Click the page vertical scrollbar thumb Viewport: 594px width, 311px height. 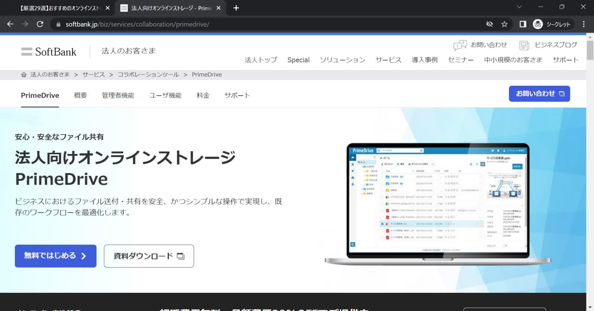[x=590, y=50]
